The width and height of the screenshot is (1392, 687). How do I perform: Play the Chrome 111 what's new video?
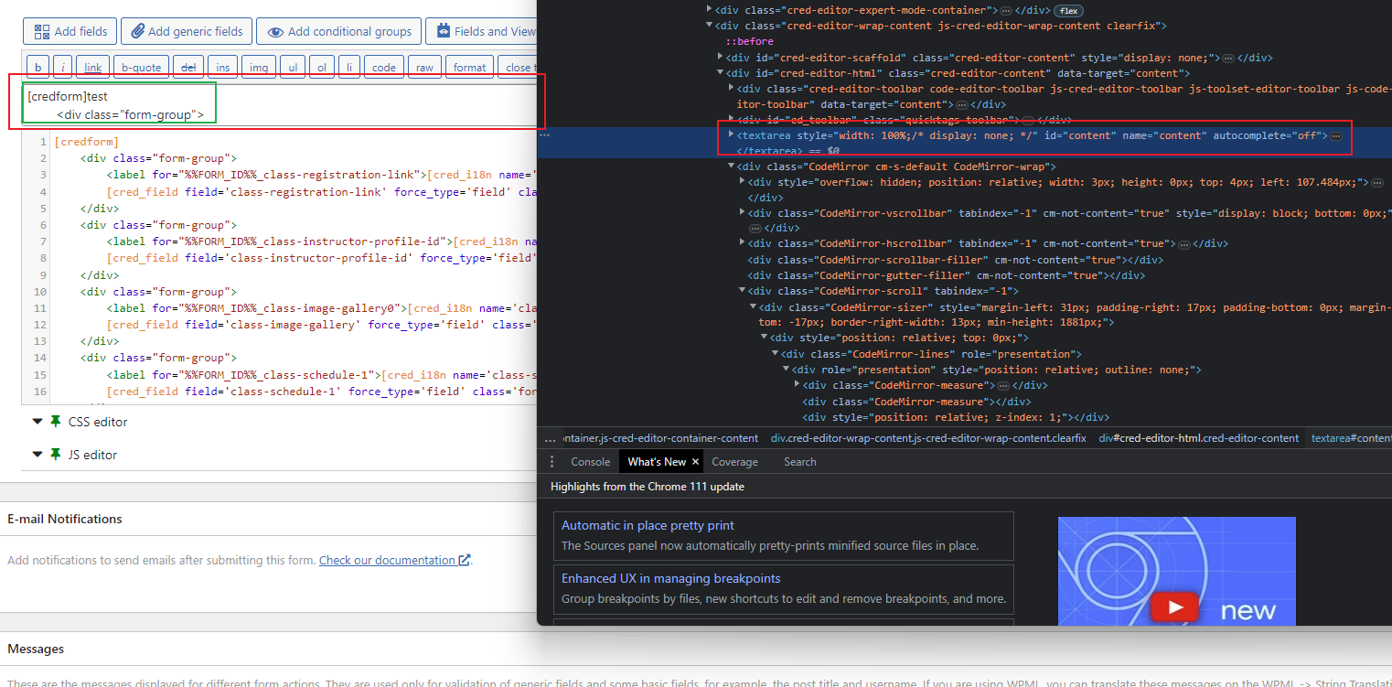click(x=1175, y=607)
